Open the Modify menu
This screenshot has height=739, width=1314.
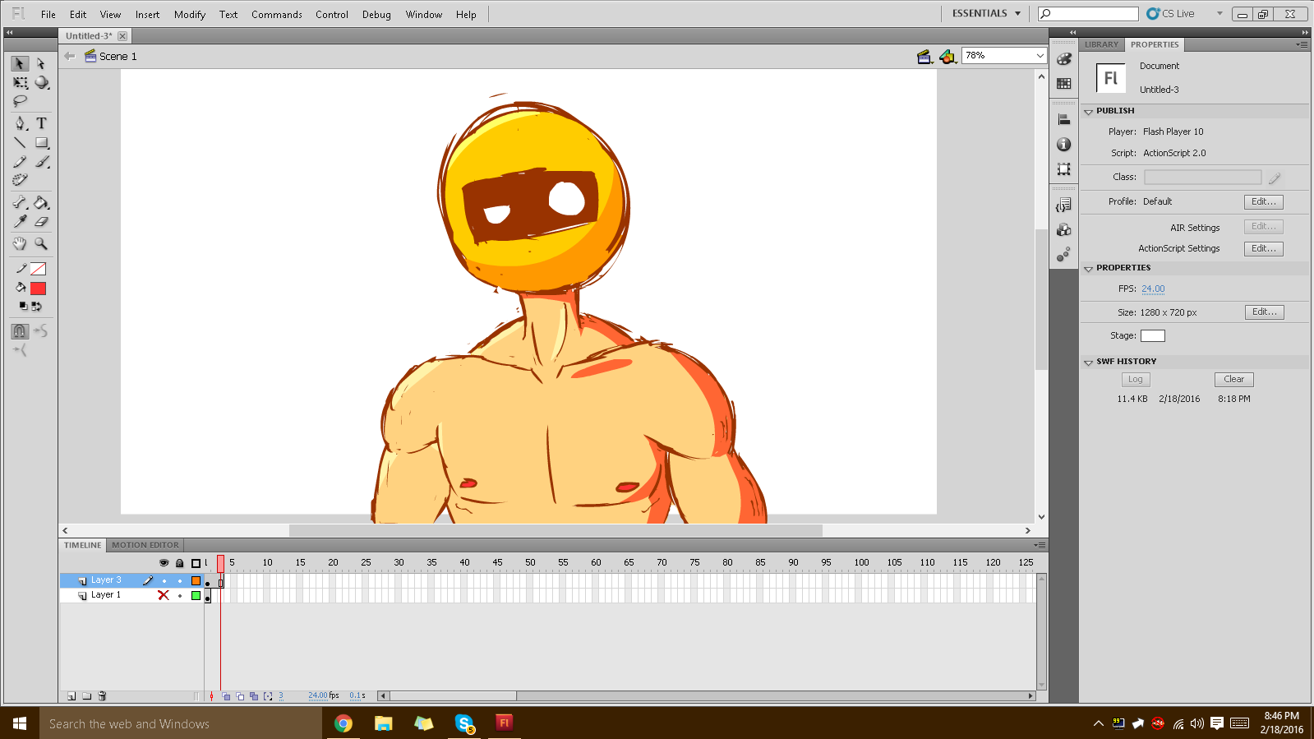pos(189,15)
